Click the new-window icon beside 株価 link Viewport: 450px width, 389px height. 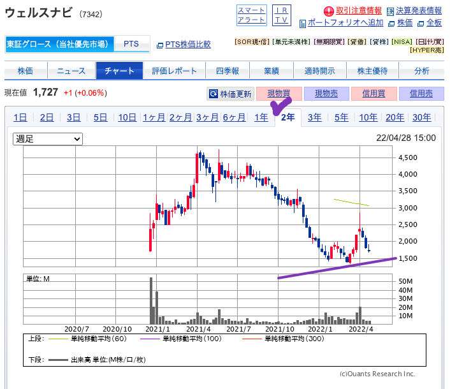391,24
